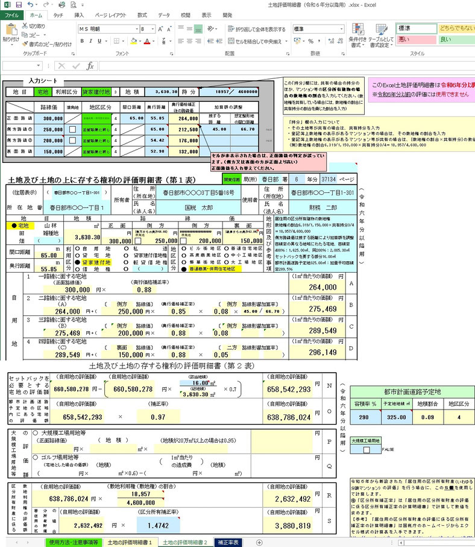Image resolution: width=475 pixels, height=547 pixels.
Task: Apply the 良い cell style
Action: tap(456, 39)
